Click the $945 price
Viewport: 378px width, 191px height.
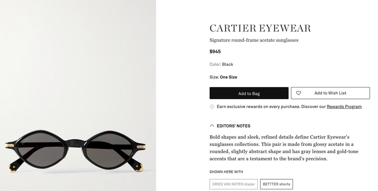pos(215,51)
